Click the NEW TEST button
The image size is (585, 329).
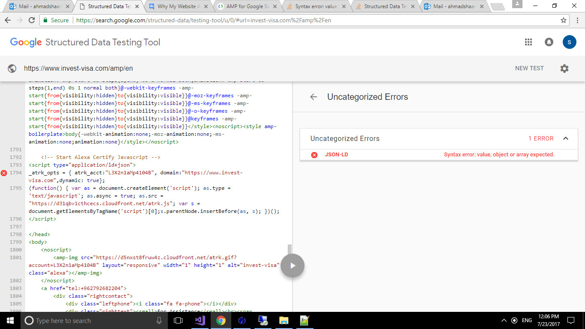point(529,68)
